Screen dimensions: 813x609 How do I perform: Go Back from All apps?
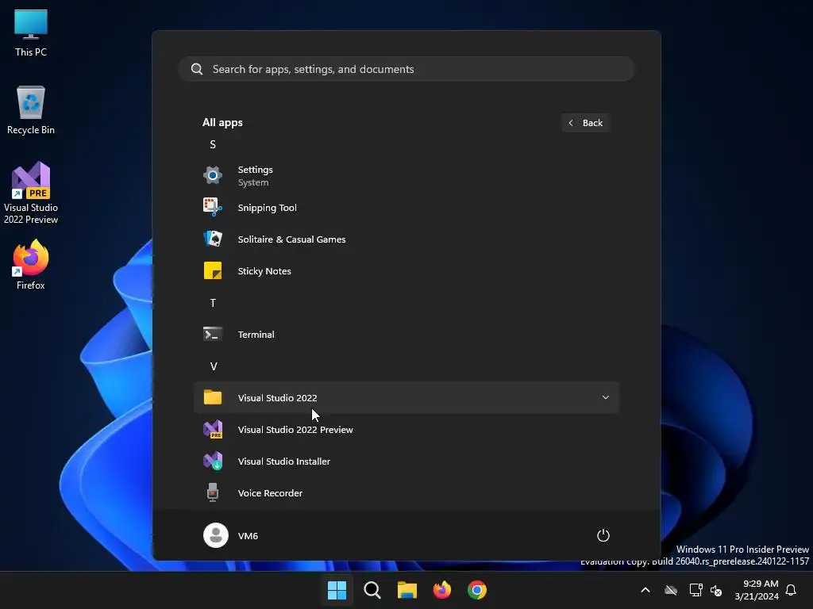[x=585, y=123]
